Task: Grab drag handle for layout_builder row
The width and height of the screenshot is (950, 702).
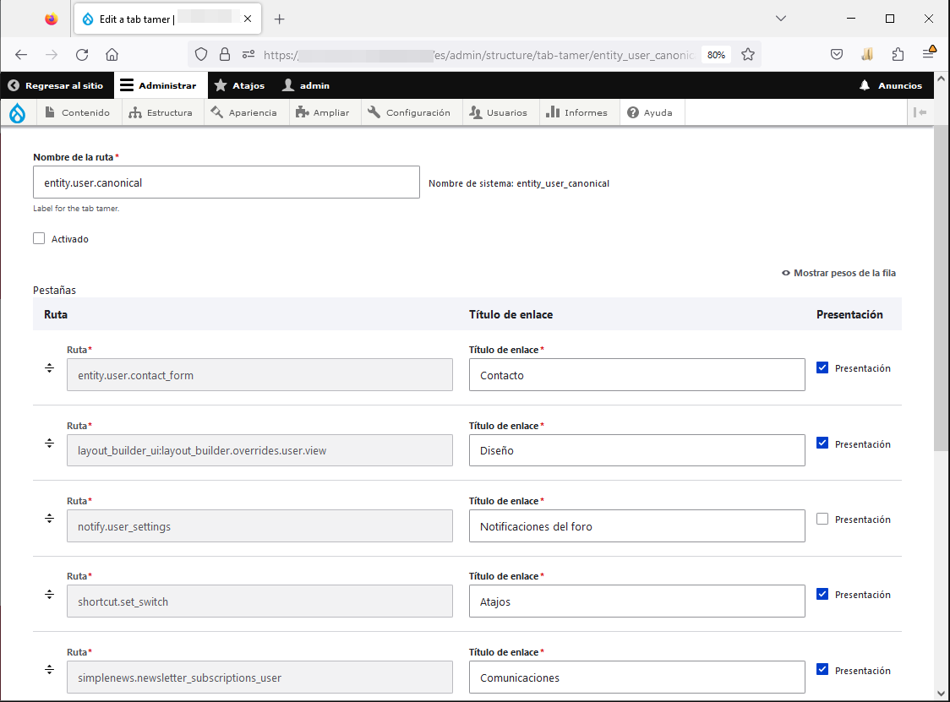Action: 50,444
